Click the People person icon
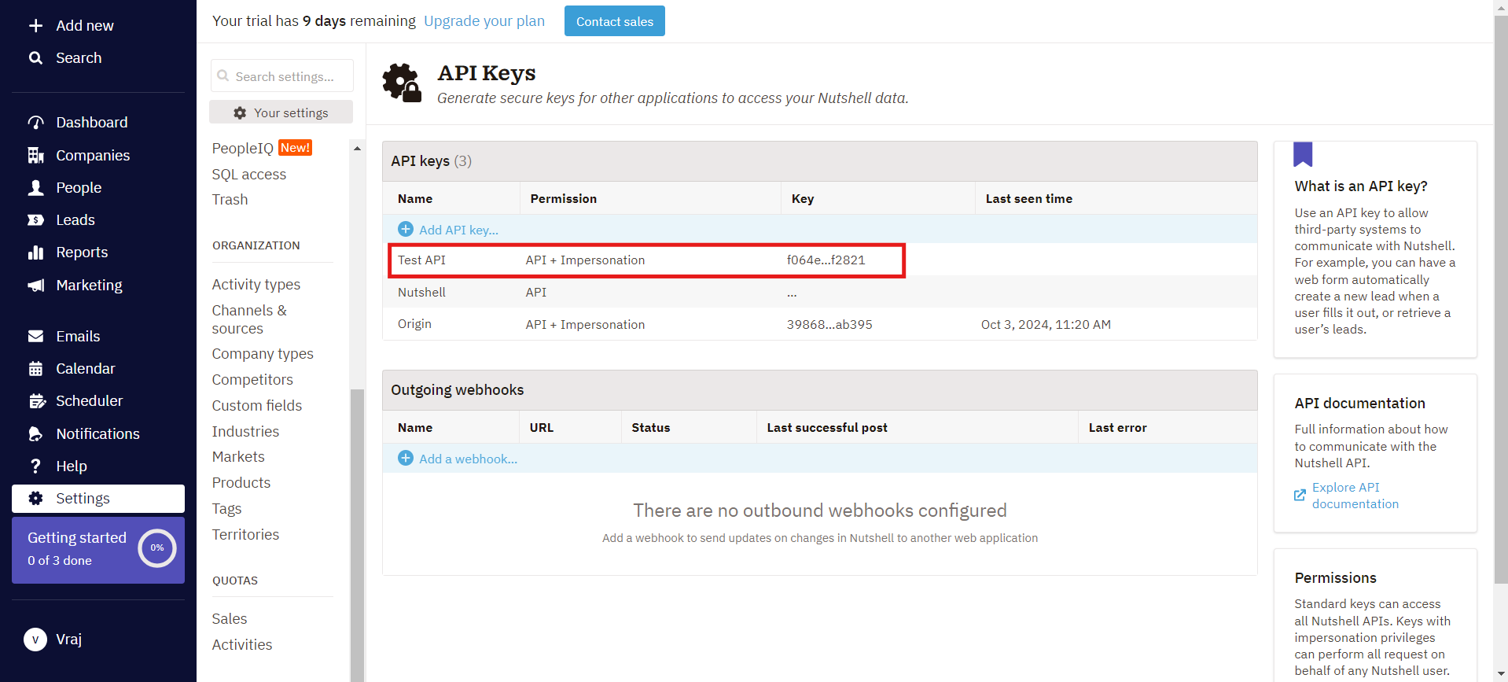Viewport: 1508px width, 682px height. coord(35,188)
